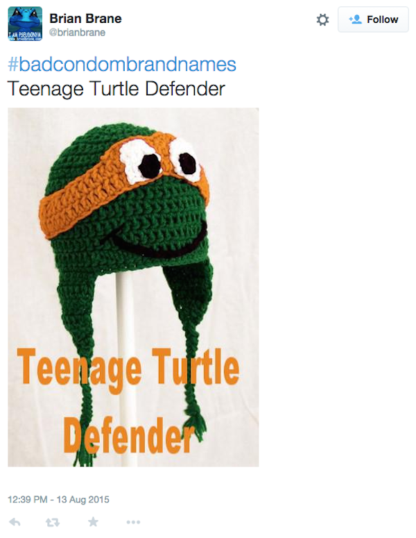
Task: Open the Brian Brane profile name link
Action: click(x=85, y=19)
